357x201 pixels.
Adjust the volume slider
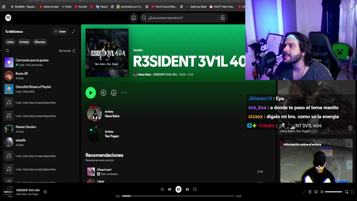click(334, 192)
